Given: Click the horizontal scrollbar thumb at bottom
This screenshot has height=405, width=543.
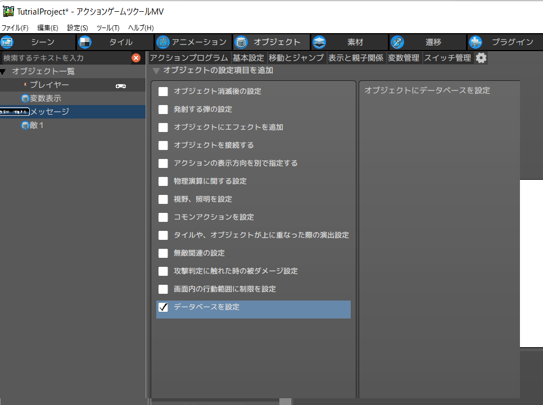Looking at the screenshot, I should (285, 402).
